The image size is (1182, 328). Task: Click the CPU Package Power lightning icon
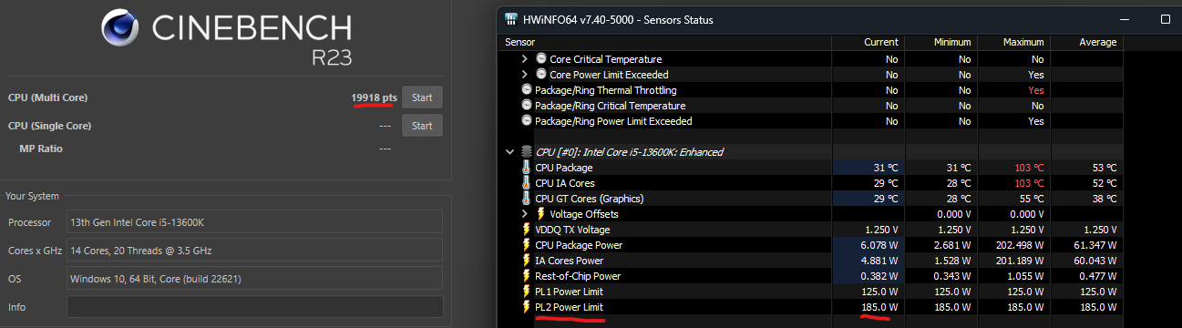[x=527, y=245]
